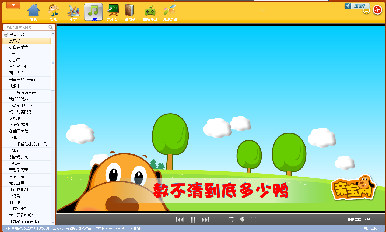Focus the search keyword input field
The width and height of the screenshot is (386, 232).
[x=26, y=27]
